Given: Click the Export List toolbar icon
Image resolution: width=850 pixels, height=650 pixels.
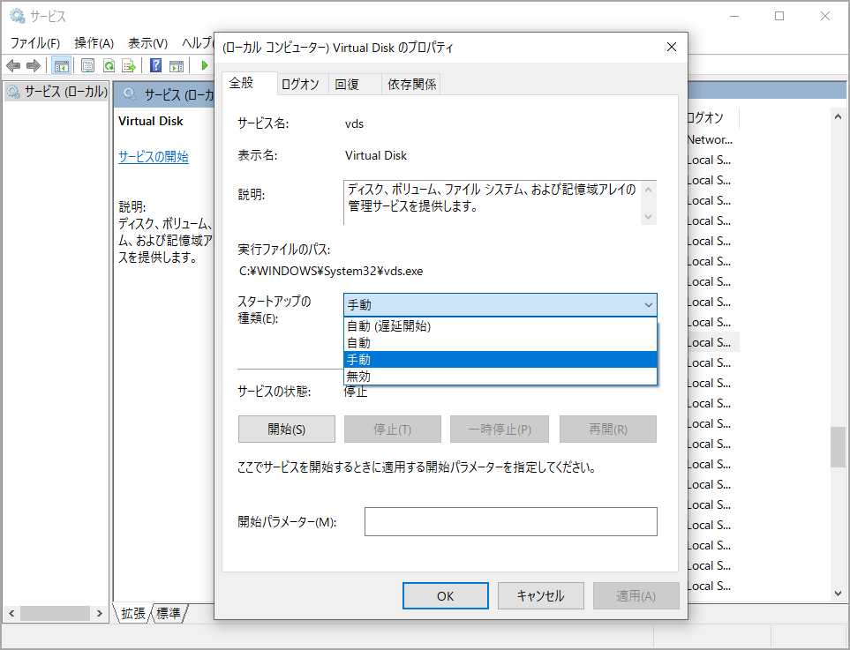Looking at the screenshot, I should pyautogui.click(x=129, y=66).
